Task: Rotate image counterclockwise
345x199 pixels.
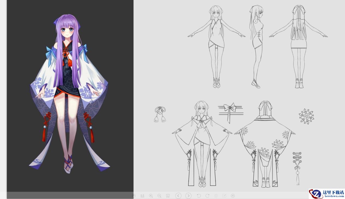Action: 199,196
